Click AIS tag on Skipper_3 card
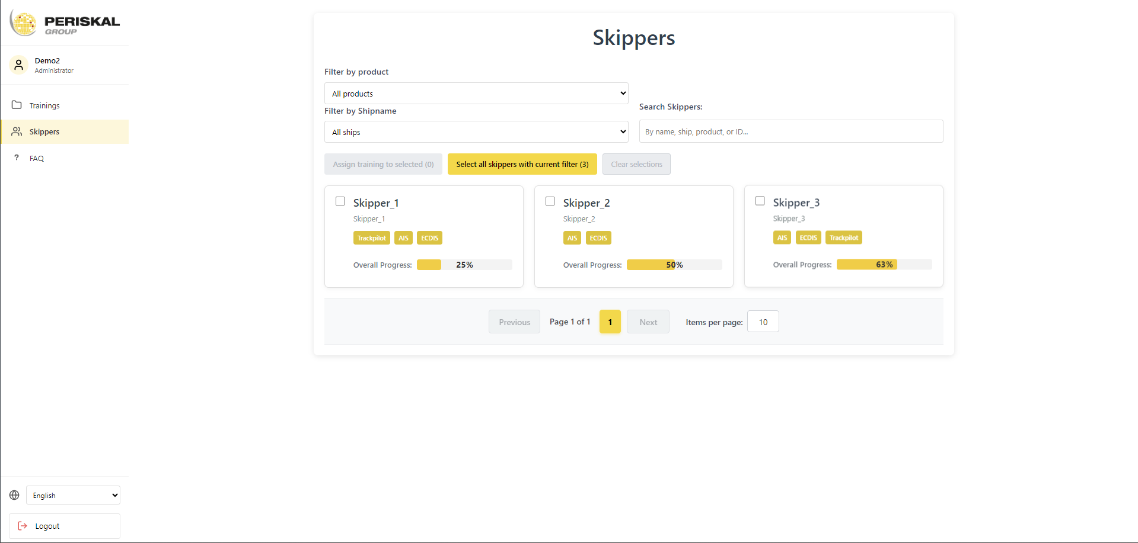The width and height of the screenshot is (1138, 543). (782, 237)
